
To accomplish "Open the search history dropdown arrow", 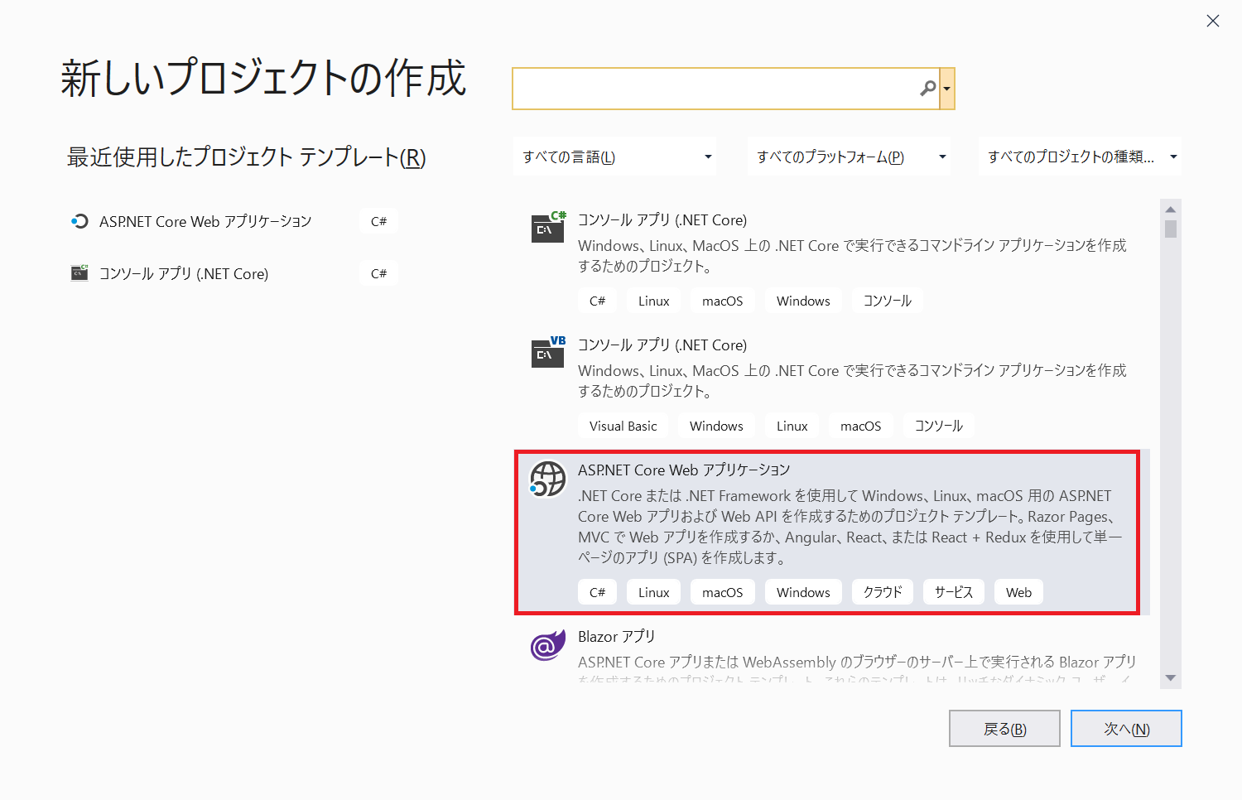I will pyautogui.click(x=947, y=89).
